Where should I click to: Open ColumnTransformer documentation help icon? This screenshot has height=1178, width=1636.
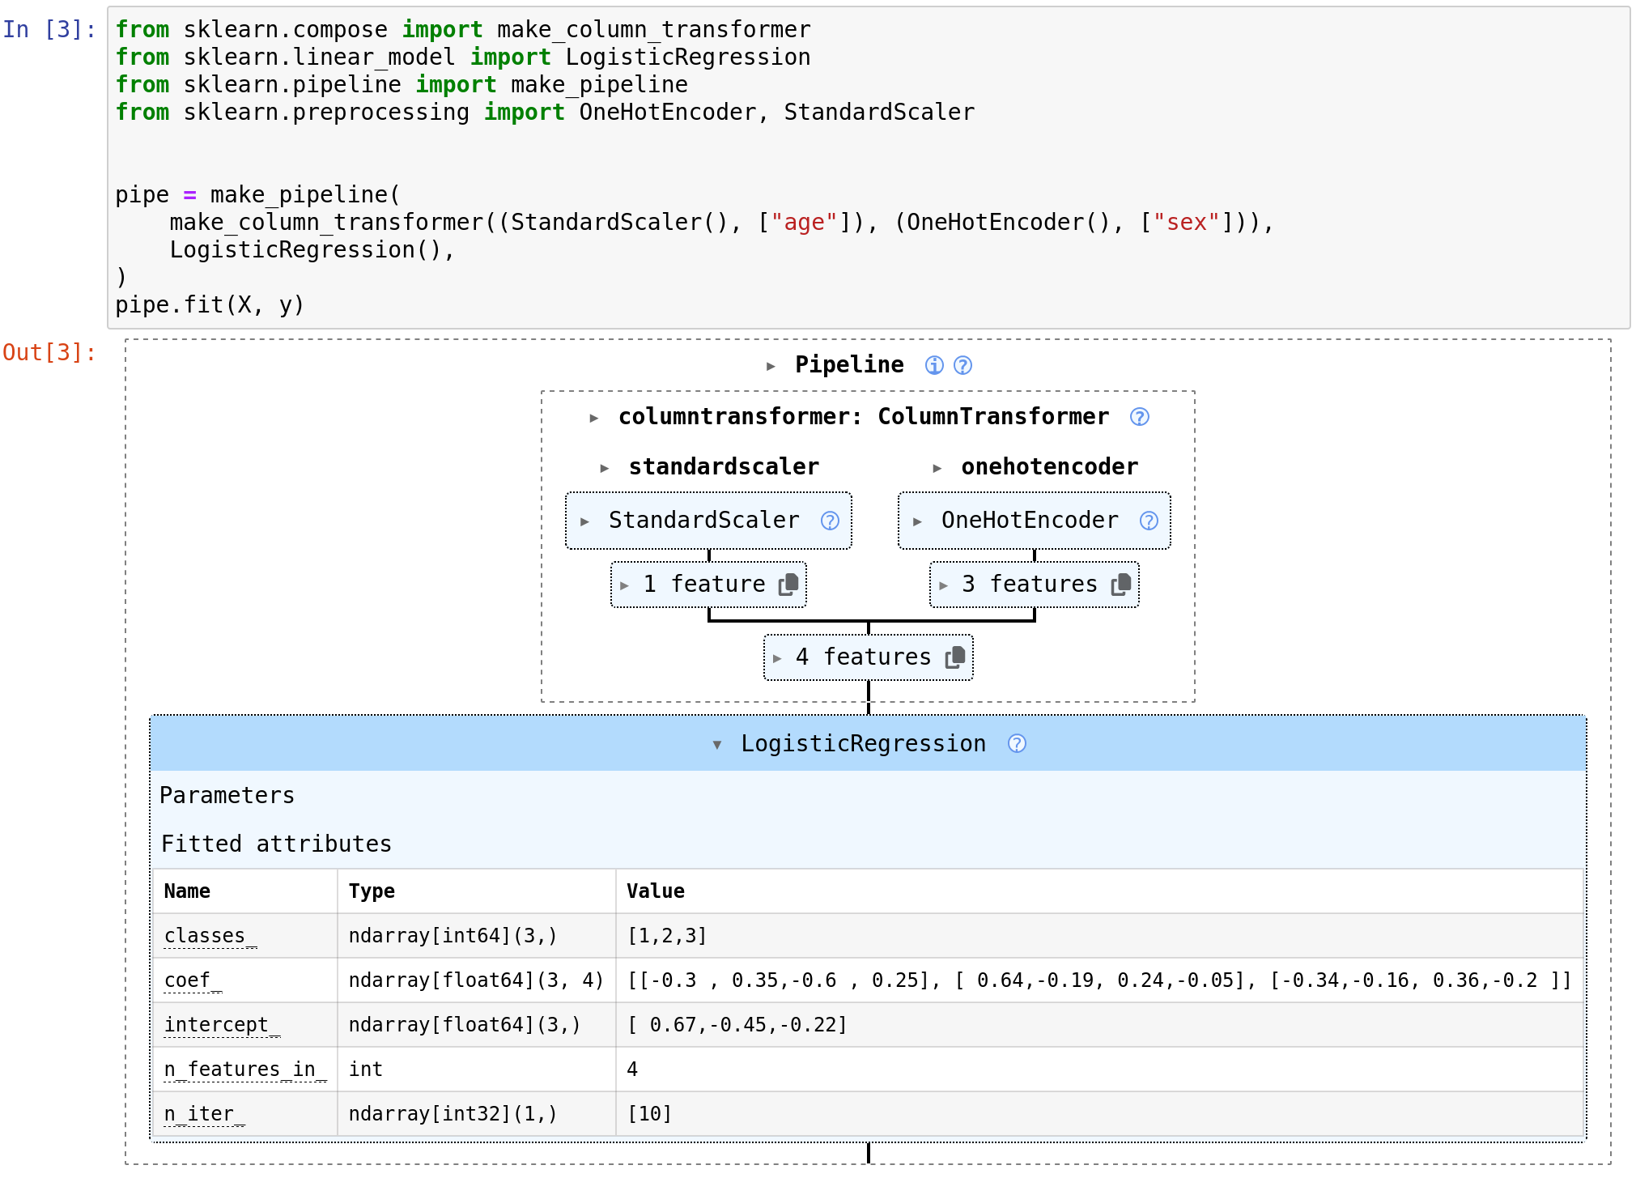1140,417
